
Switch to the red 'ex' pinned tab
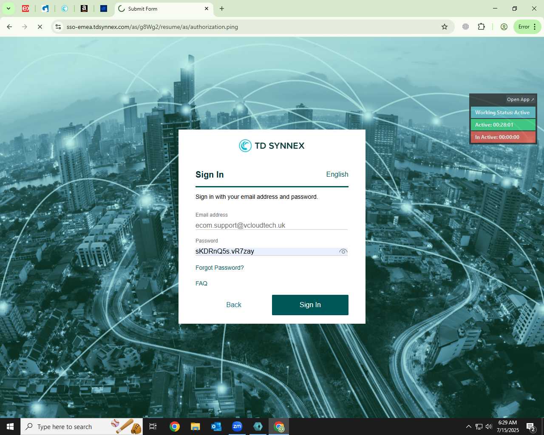tap(25, 8)
